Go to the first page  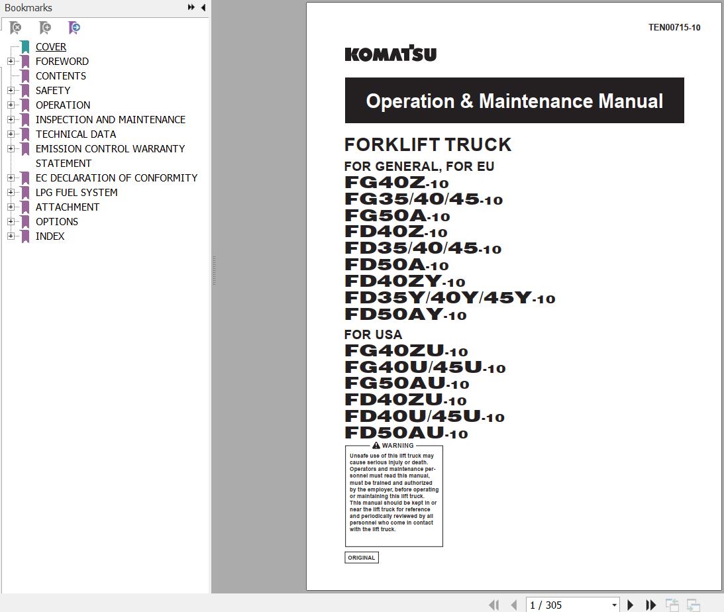pos(494,605)
